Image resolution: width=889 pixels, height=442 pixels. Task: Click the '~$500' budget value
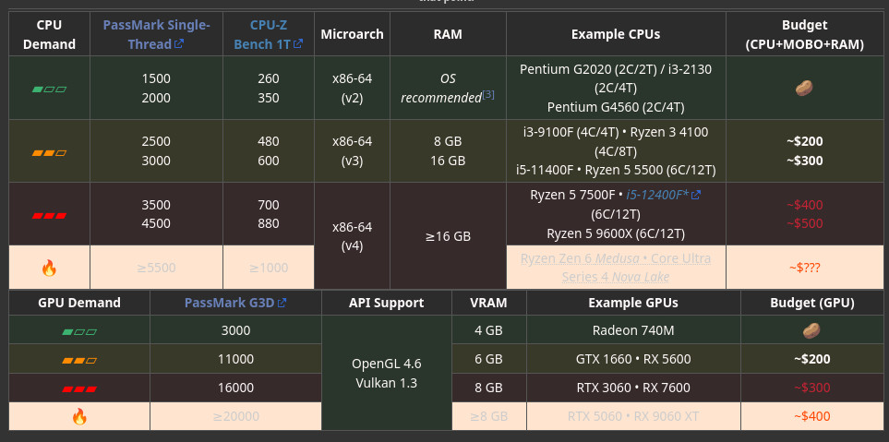point(804,223)
